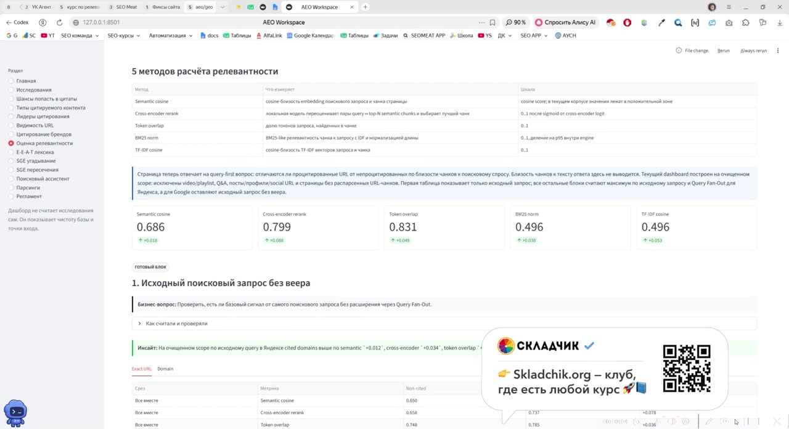Click the Yandex Я logo icon
Screen dimensions: 789x429
click(43, 22)
